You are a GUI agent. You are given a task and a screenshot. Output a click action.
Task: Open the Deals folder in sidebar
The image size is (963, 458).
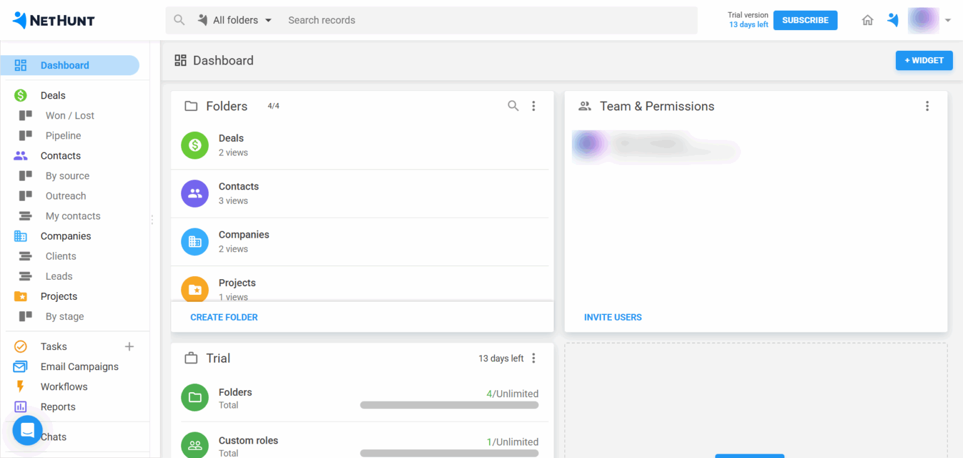click(53, 95)
